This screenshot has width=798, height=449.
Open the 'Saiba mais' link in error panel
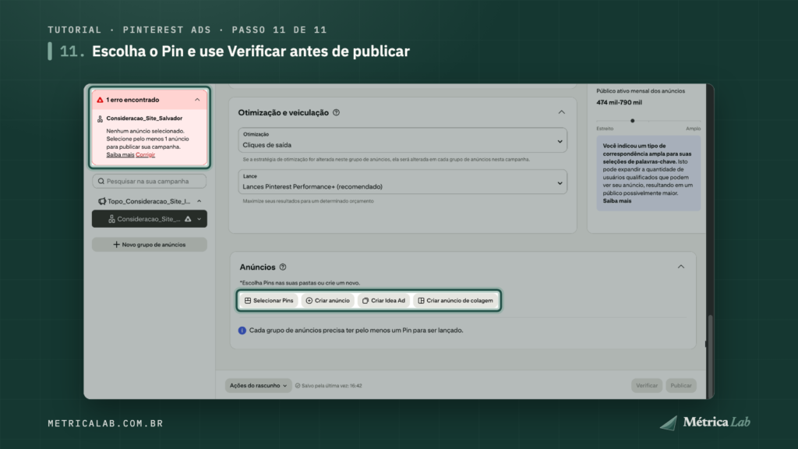120,155
